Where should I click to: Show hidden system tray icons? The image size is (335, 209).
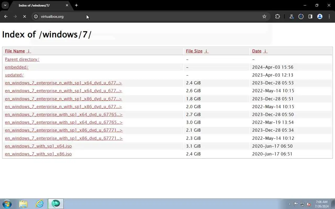[x=289, y=204]
